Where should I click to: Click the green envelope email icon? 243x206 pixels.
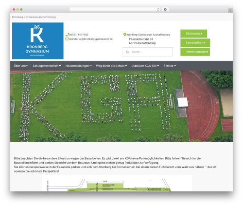click(67, 39)
